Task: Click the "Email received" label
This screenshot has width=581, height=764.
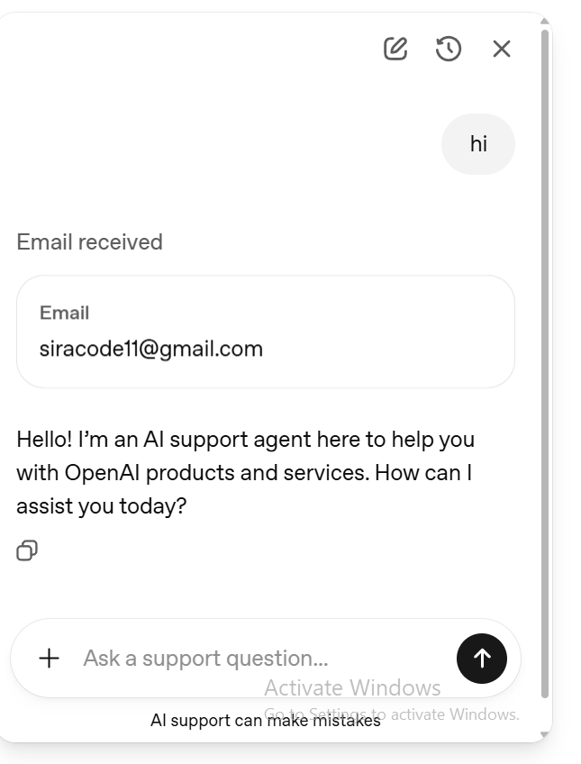Action: [89, 242]
